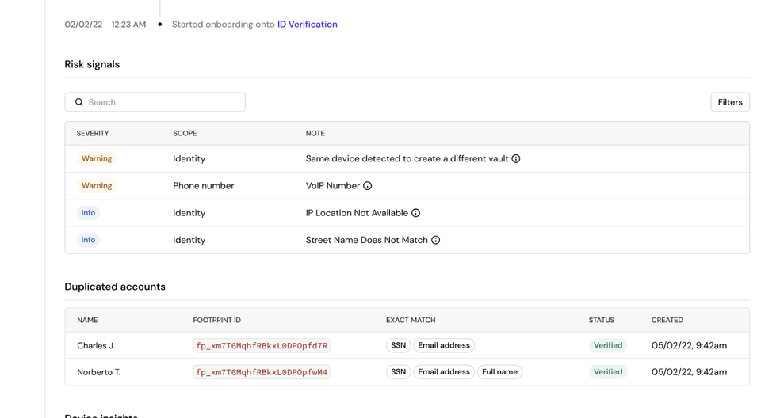Select the NOTE column header

coord(315,133)
